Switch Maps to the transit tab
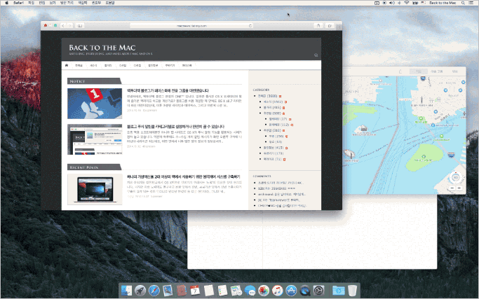Image resolution: width=479 pixels, height=299 pixels. pos(436,71)
